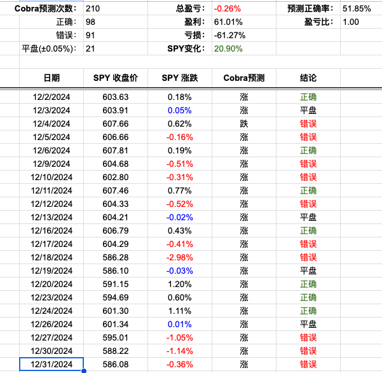382x373 pixels.
Task: Select the total P&L value -0.26%
Action: 227,9
